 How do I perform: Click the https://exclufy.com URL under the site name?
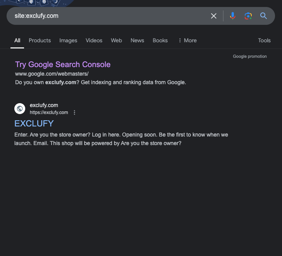pyautogui.click(x=49, y=112)
